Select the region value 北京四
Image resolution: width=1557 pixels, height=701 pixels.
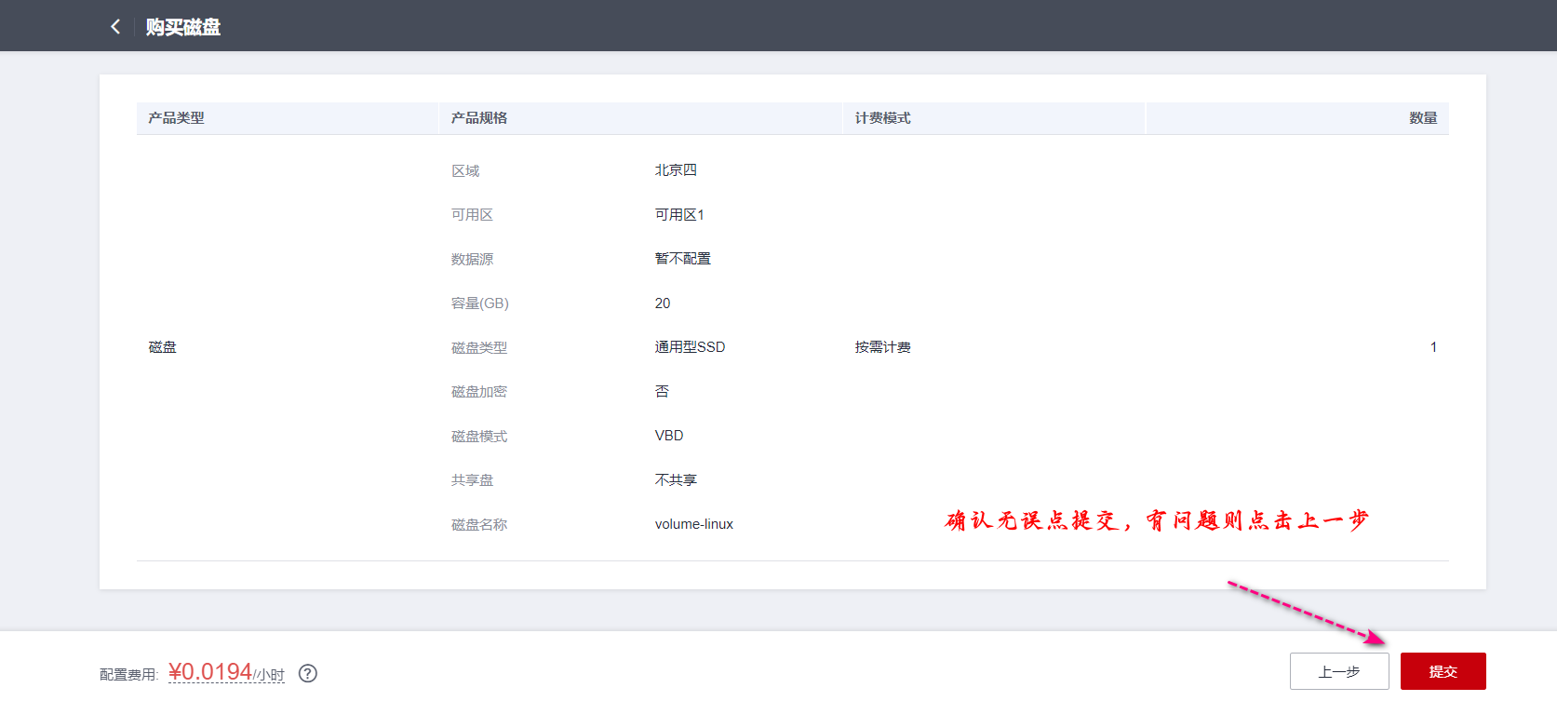[x=676, y=170]
